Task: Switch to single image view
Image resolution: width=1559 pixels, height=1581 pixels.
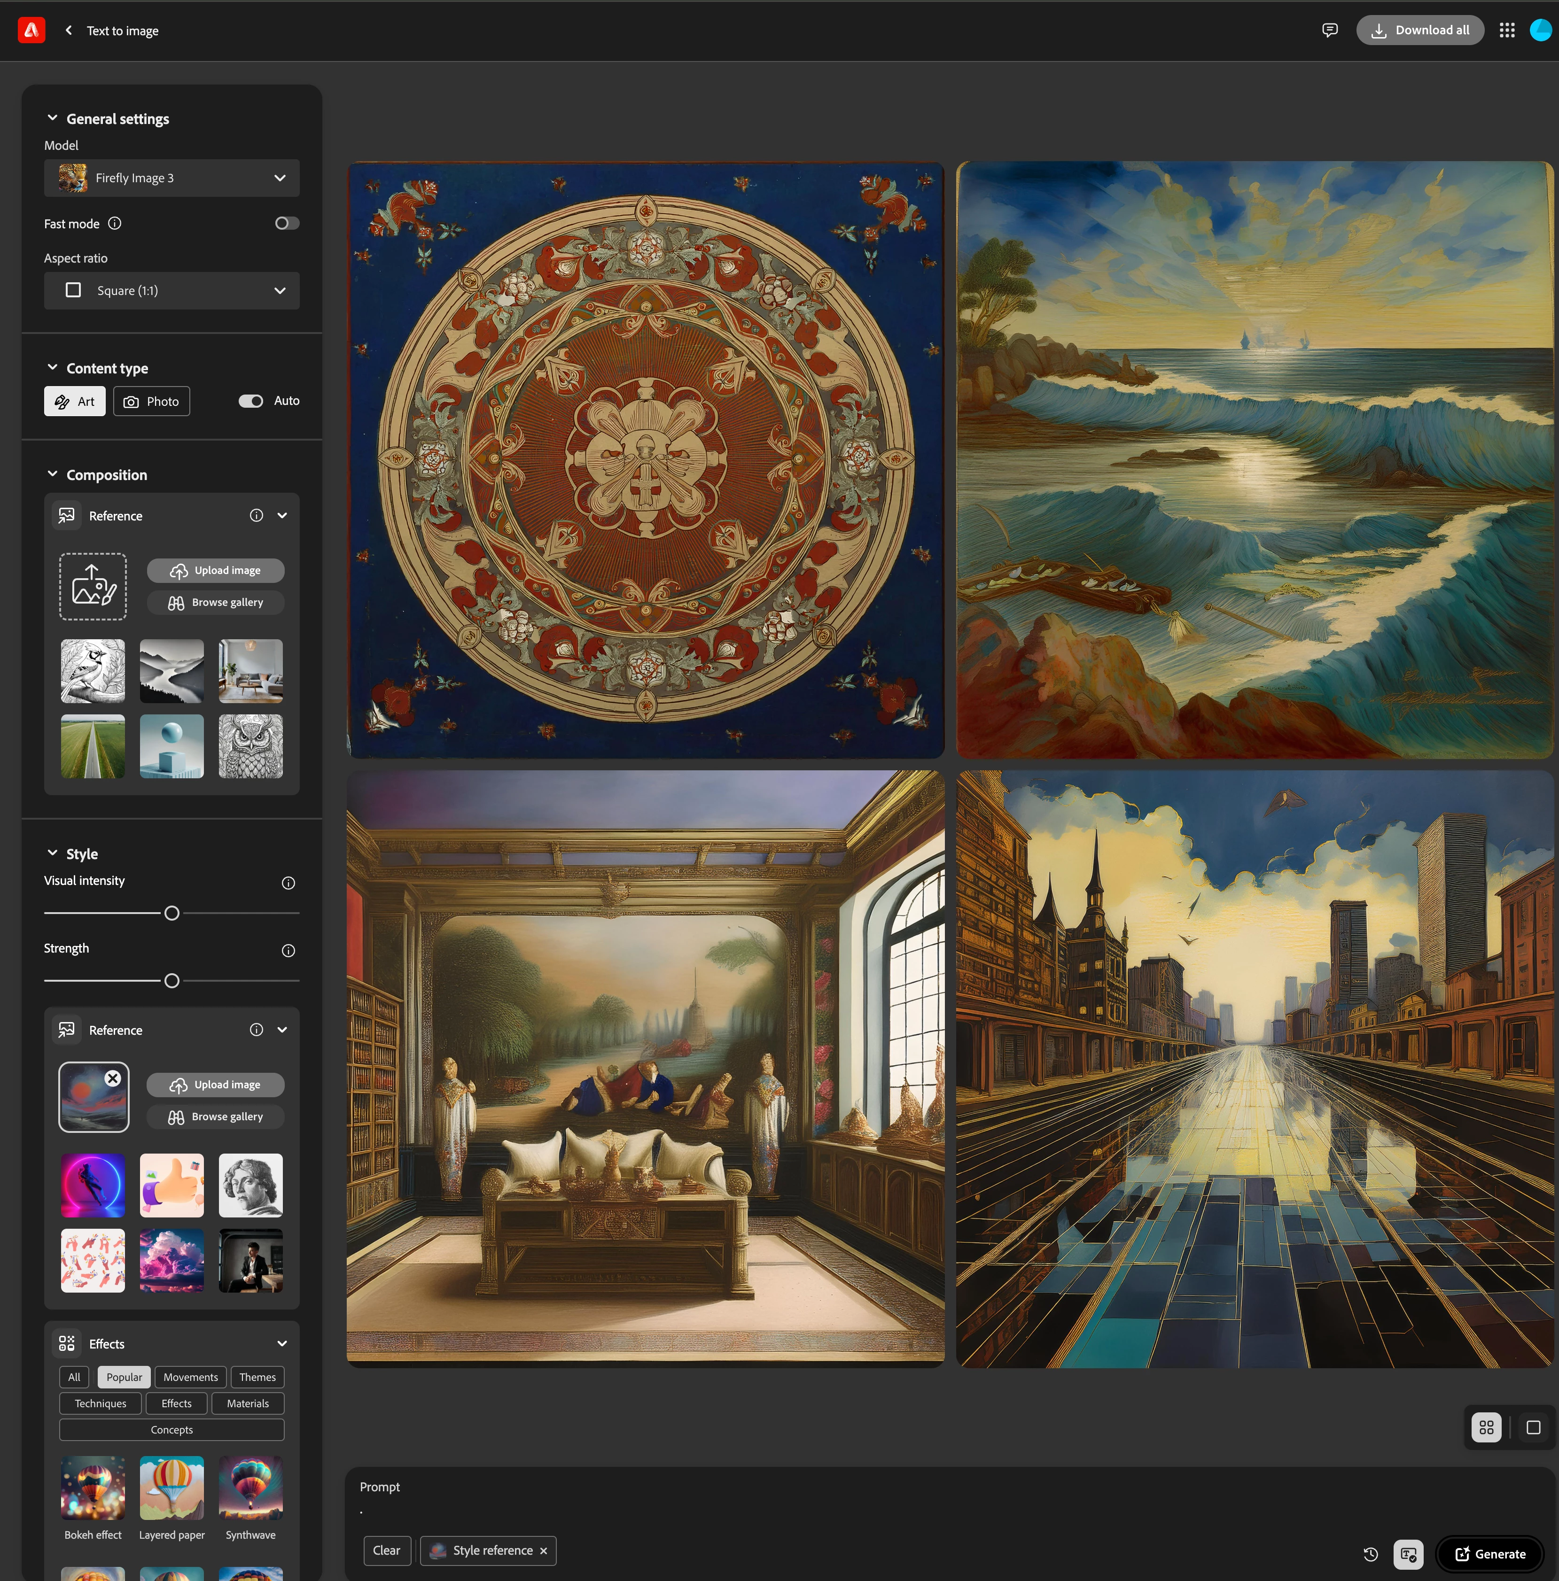Action: coord(1533,1428)
